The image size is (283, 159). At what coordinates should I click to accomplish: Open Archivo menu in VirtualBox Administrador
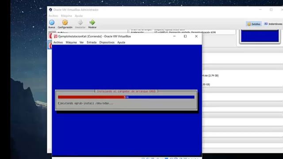click(53, 16)
